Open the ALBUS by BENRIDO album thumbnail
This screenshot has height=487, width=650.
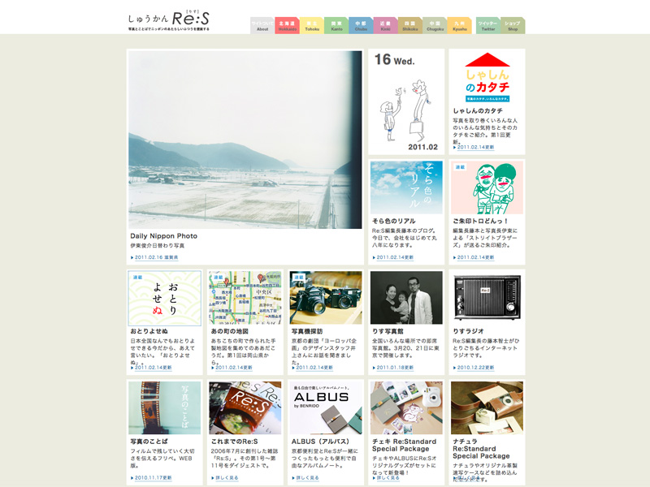(326, 408)
